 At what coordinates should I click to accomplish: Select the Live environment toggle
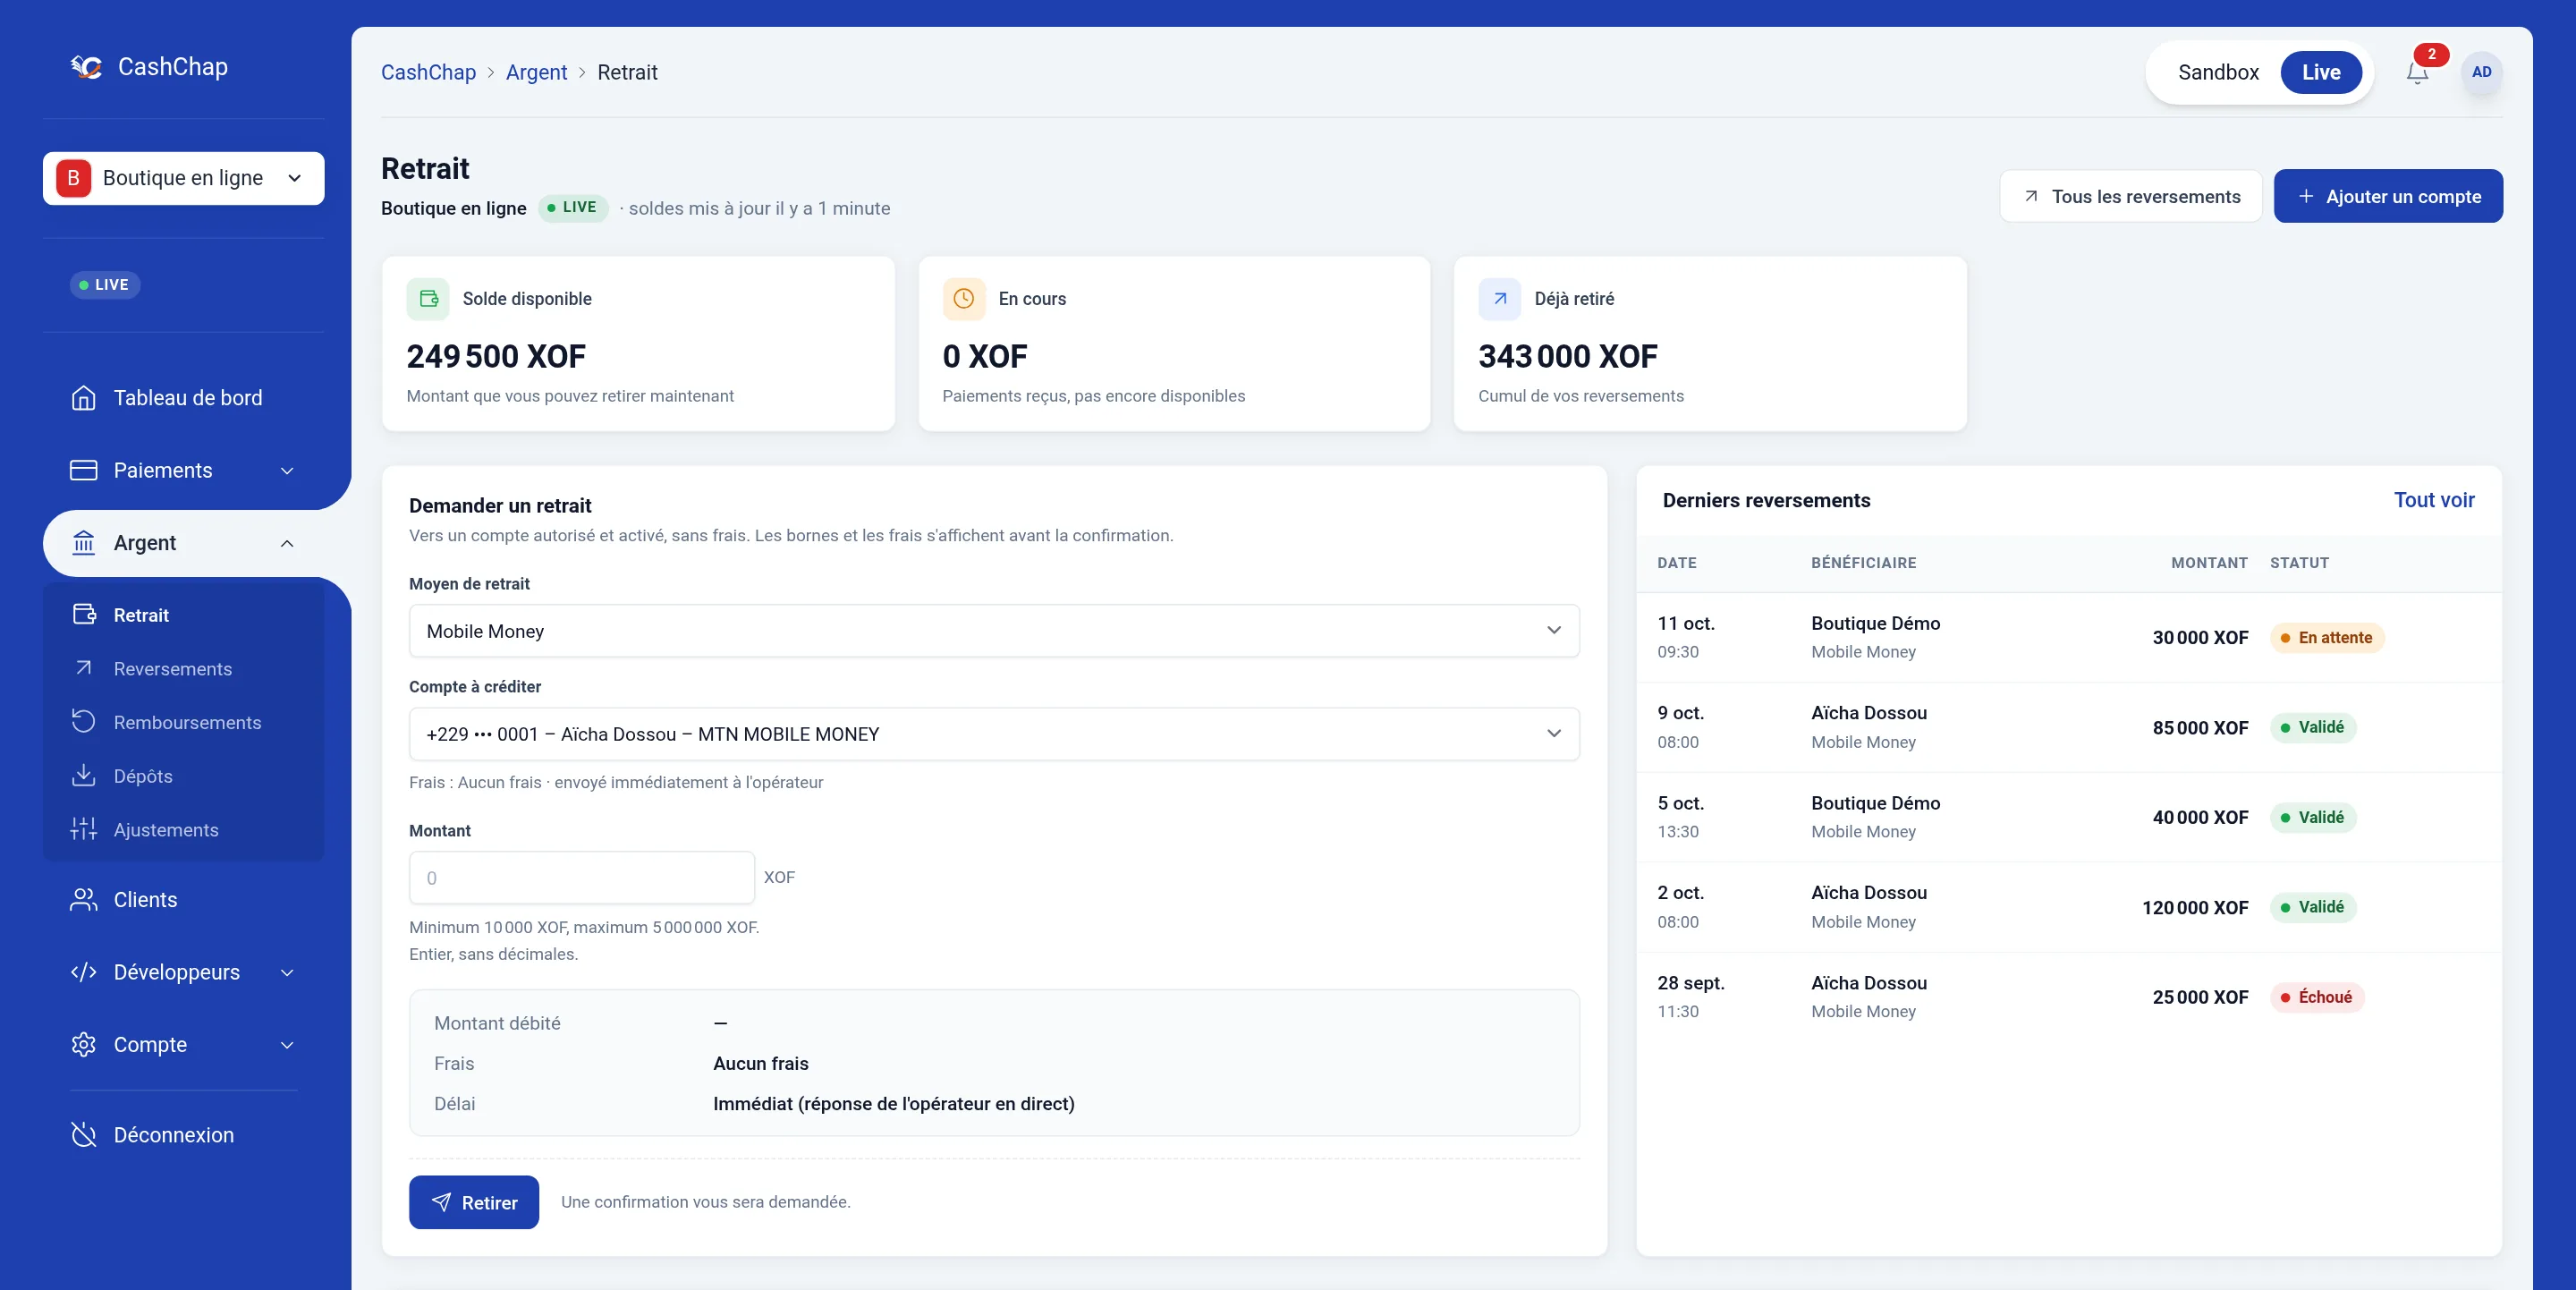(2321, 72)
